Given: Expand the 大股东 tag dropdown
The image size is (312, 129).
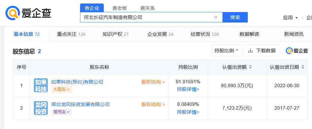Looking at the screenshot, I should click(62, 89).
